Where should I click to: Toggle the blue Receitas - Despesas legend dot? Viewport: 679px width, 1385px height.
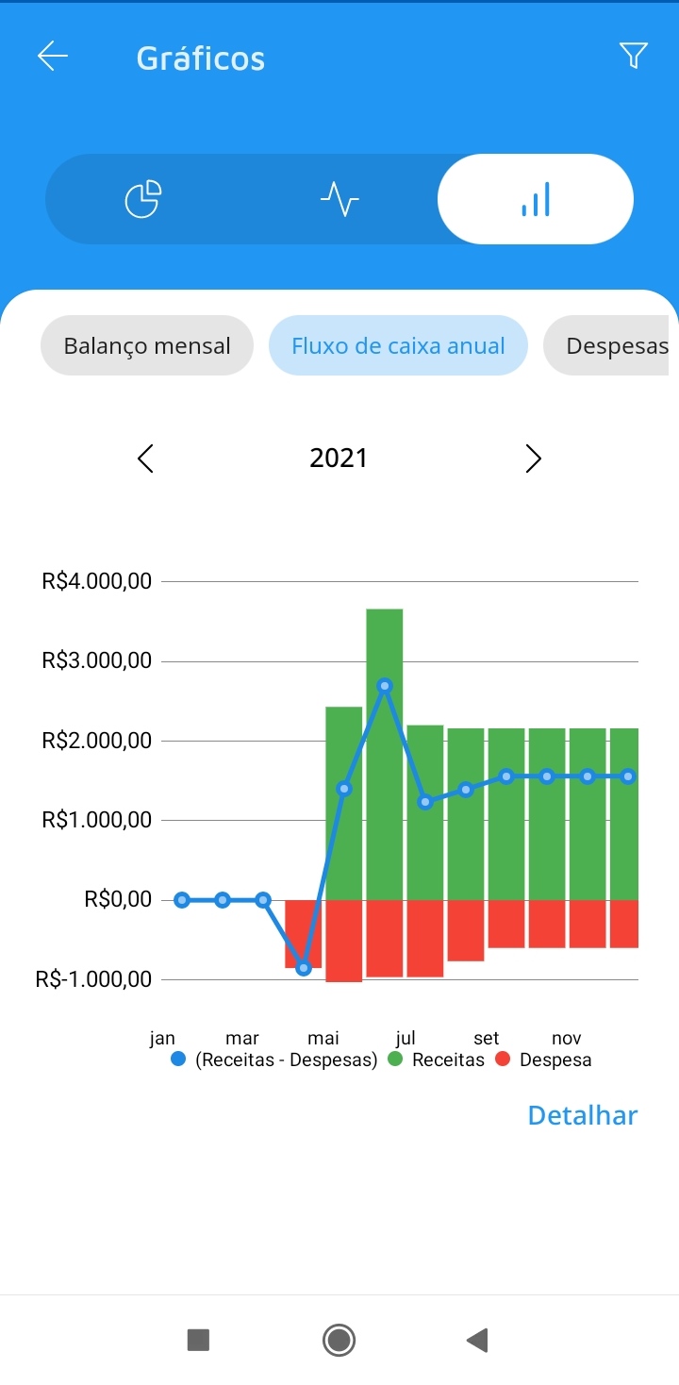click(x=178, y=1060)
